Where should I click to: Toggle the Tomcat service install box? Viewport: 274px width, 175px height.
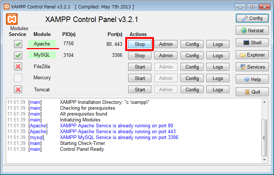(18, 89)
